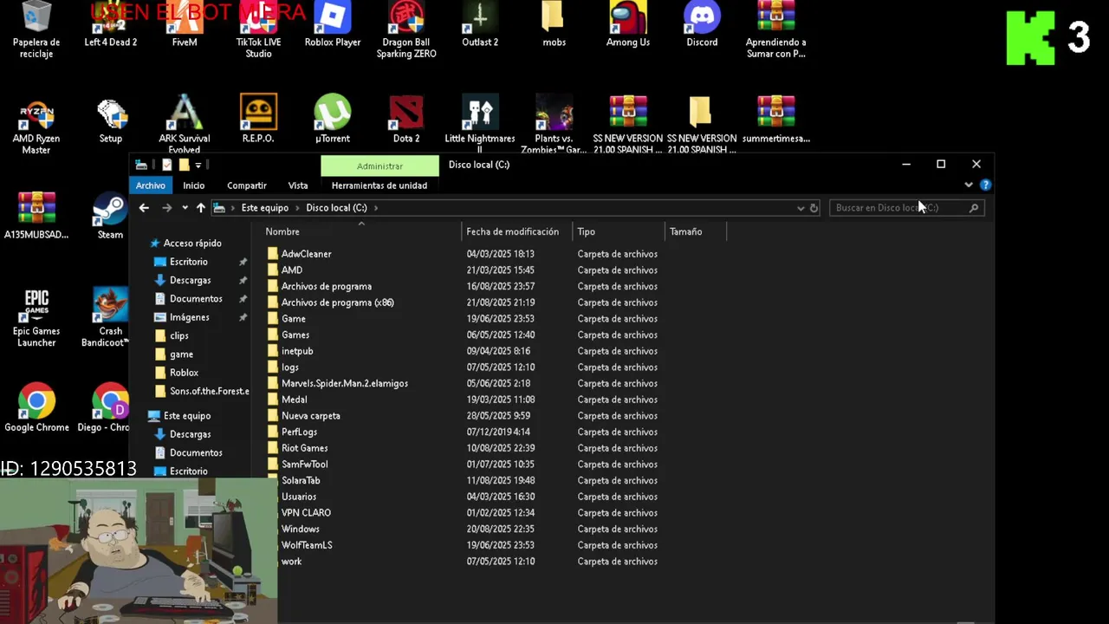Viewport: 1109px width, 624px height.
Task: Select pinned Imágenes in the navigation pane
Action: click(189, 317)
